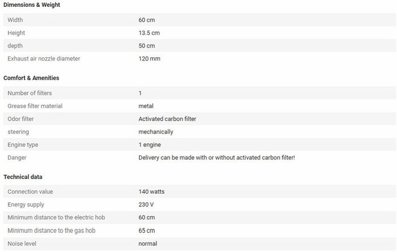
Task: Select the steering mechanically value
Action: point(156,132)
